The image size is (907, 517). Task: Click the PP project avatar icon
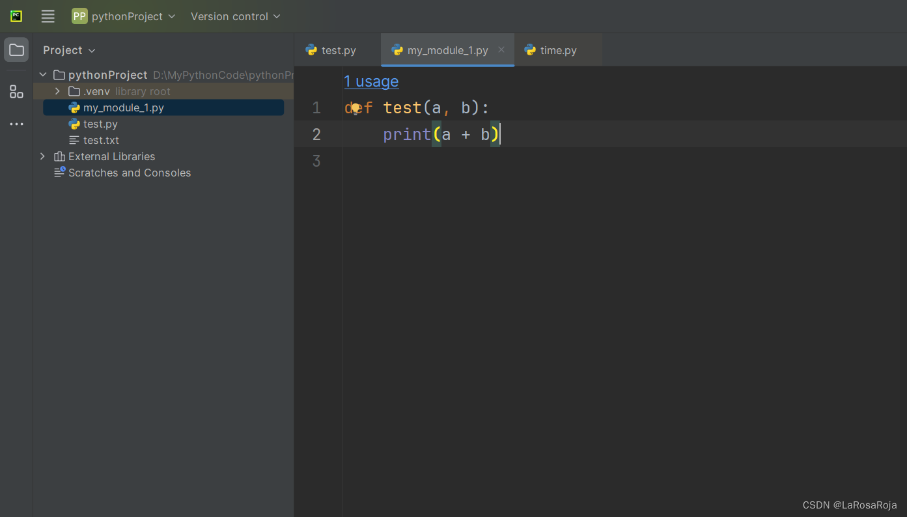click(78, 16)
